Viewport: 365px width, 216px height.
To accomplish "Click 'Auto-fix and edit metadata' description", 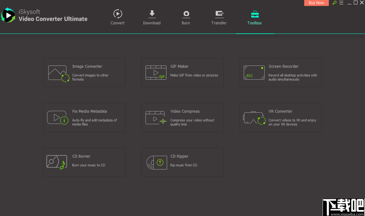I will 94,122.
